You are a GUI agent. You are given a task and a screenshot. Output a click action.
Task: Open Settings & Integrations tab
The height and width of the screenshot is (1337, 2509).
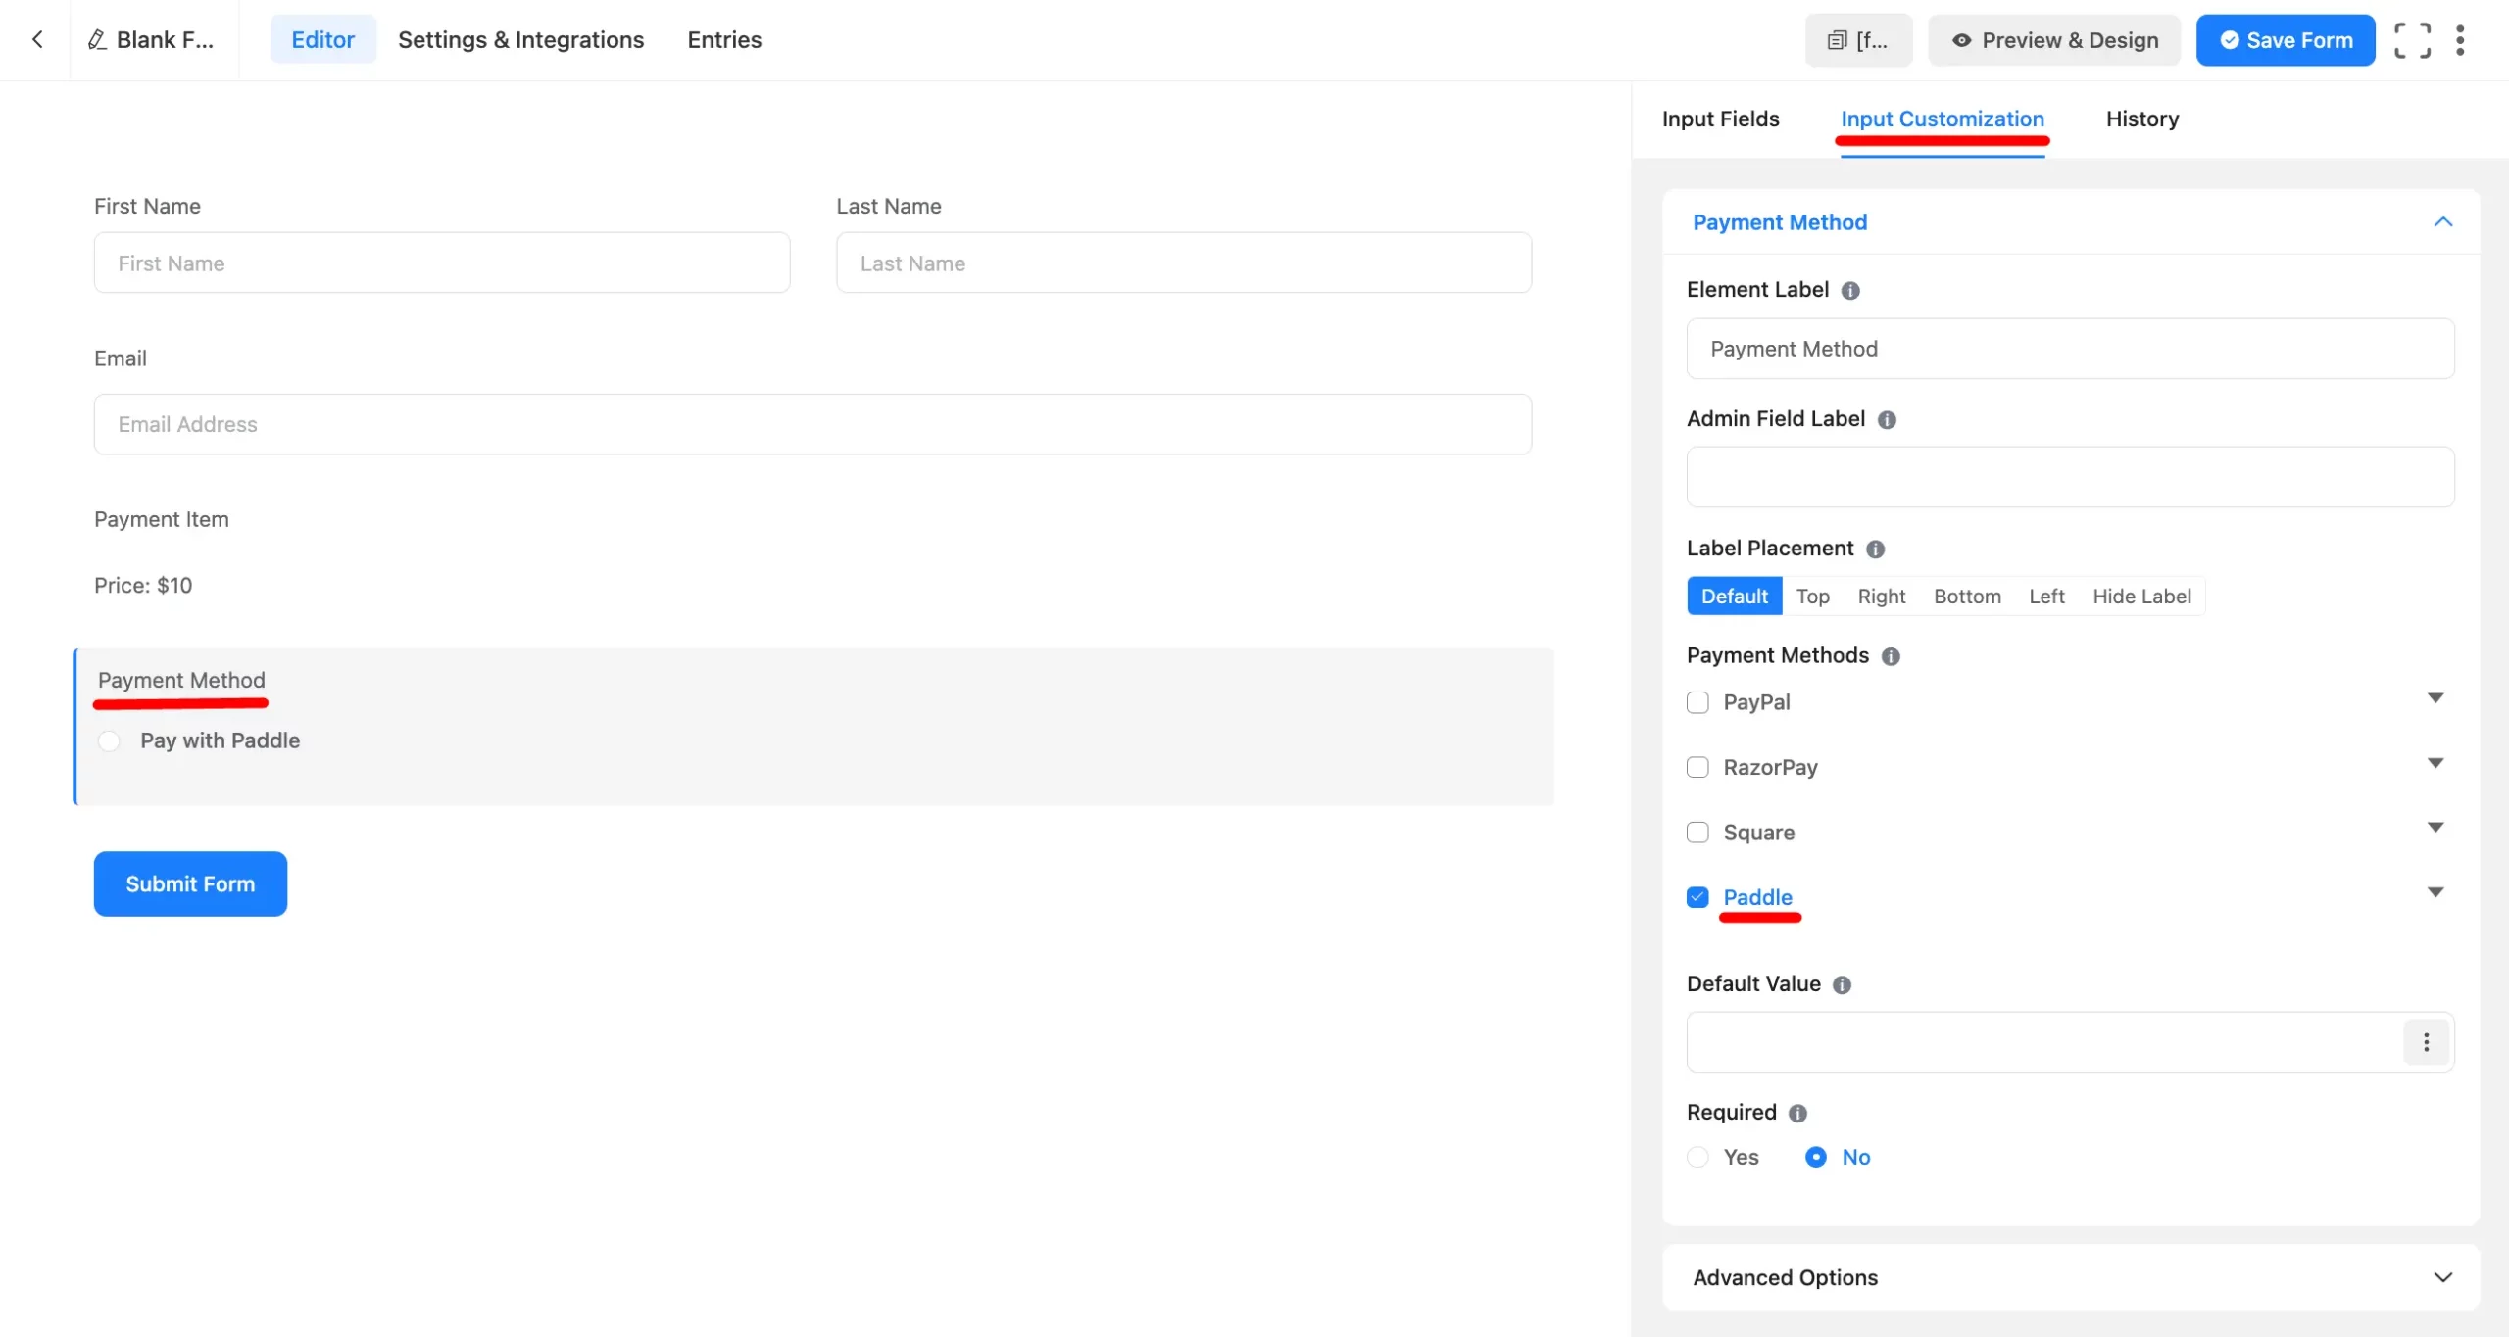click(520, 40)
